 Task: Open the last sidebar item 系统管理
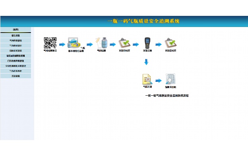pos(15,76)
